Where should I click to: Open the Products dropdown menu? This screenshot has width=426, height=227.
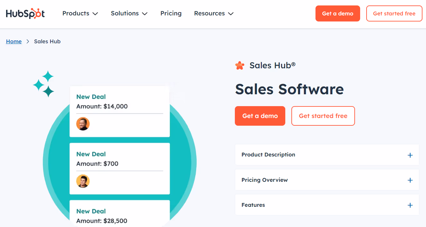click(x=80, y=13)
